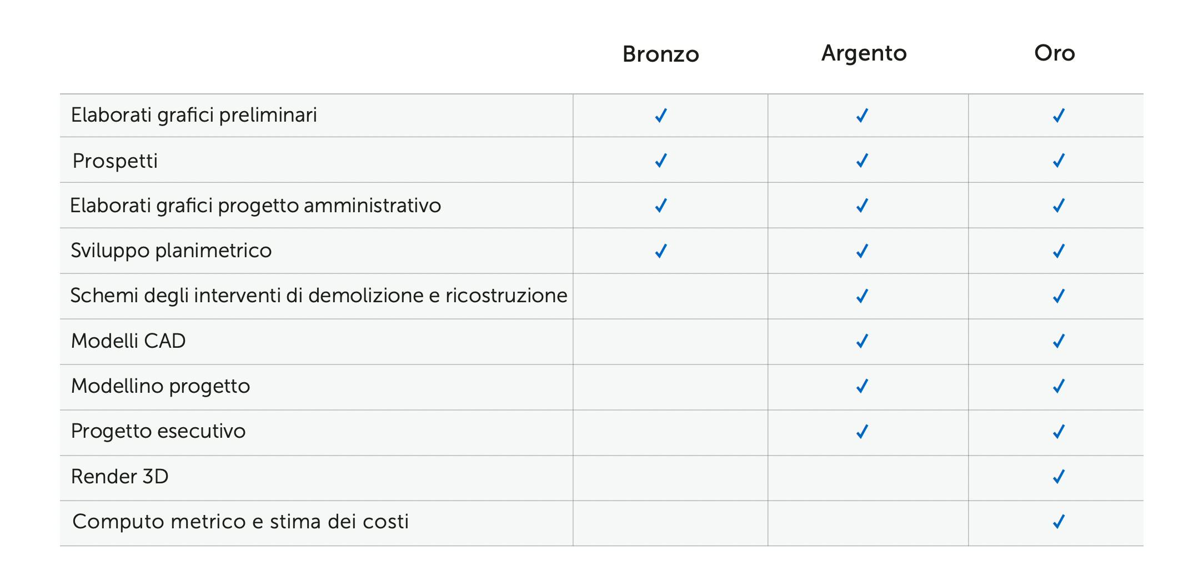Select the Bronzo column header

(x=660, y=54)
